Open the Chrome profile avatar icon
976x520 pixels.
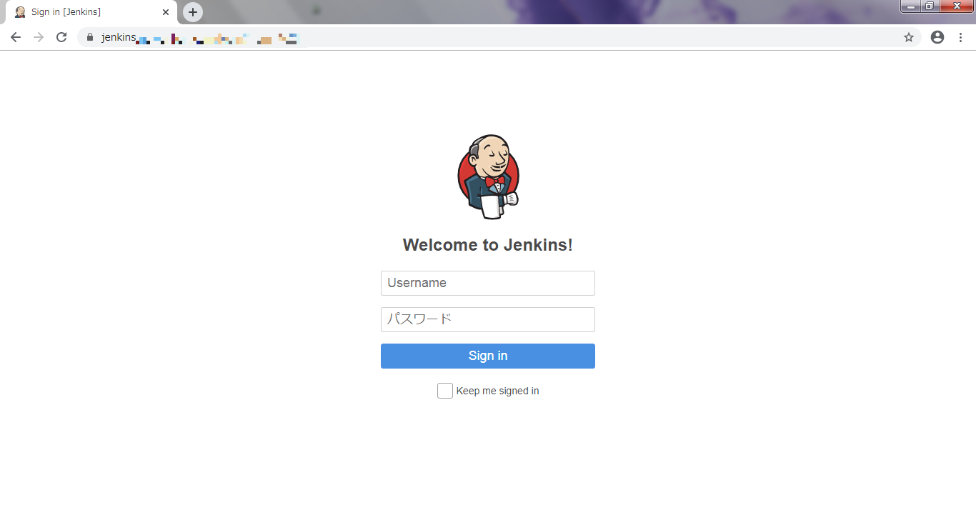[937, 37]
